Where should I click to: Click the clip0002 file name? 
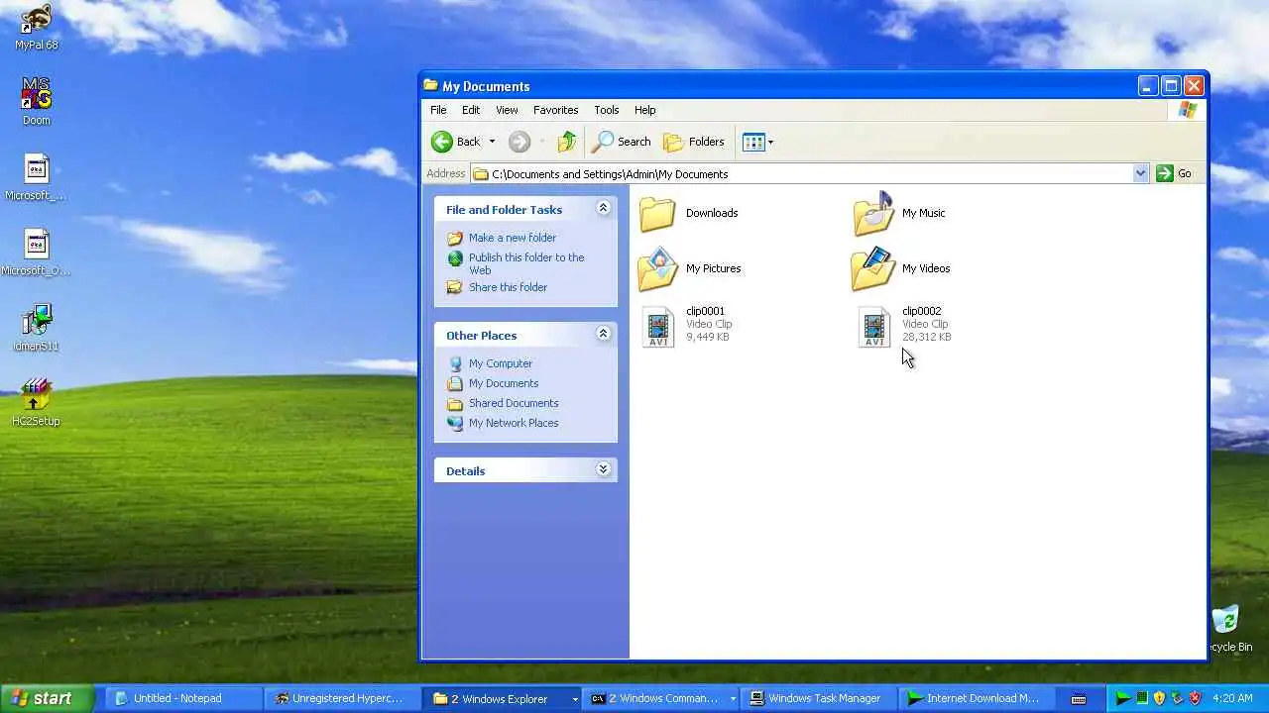922,311
